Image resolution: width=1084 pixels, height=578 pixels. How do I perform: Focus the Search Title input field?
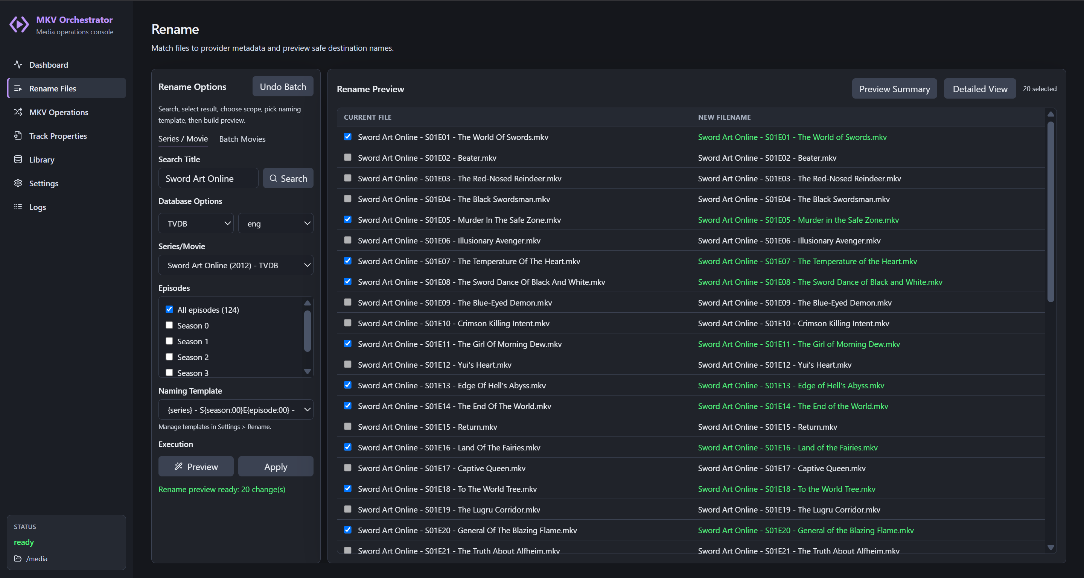pyautogui.click(x=208, y=178)
